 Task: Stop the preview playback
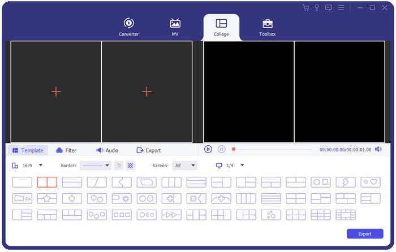(222, 149)
